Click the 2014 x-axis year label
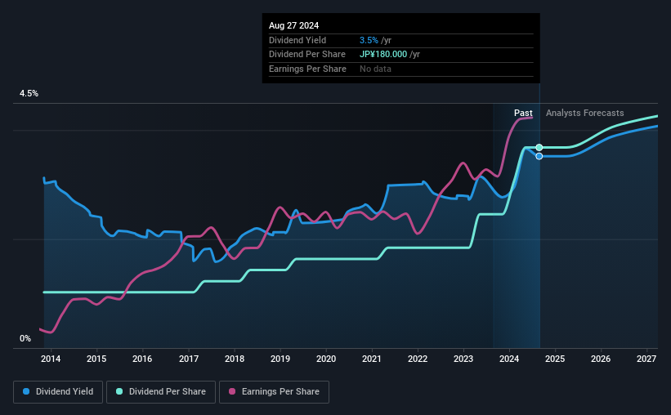Screen dimensions: 671x415 51,359
